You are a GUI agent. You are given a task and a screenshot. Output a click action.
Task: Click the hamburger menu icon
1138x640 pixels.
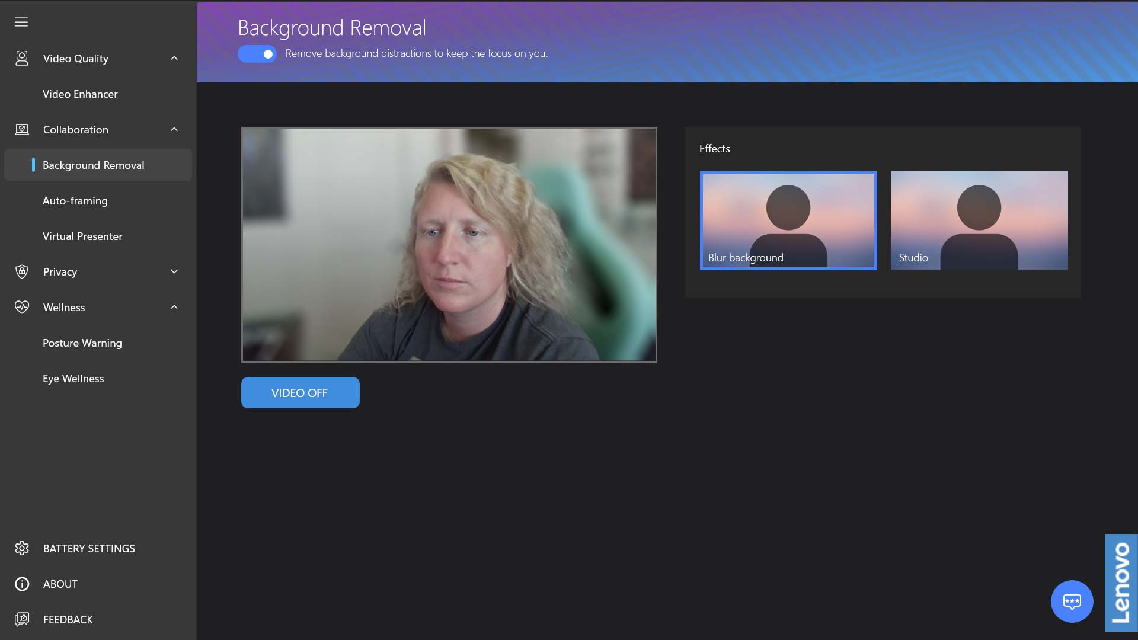click(x=21, y=21)
